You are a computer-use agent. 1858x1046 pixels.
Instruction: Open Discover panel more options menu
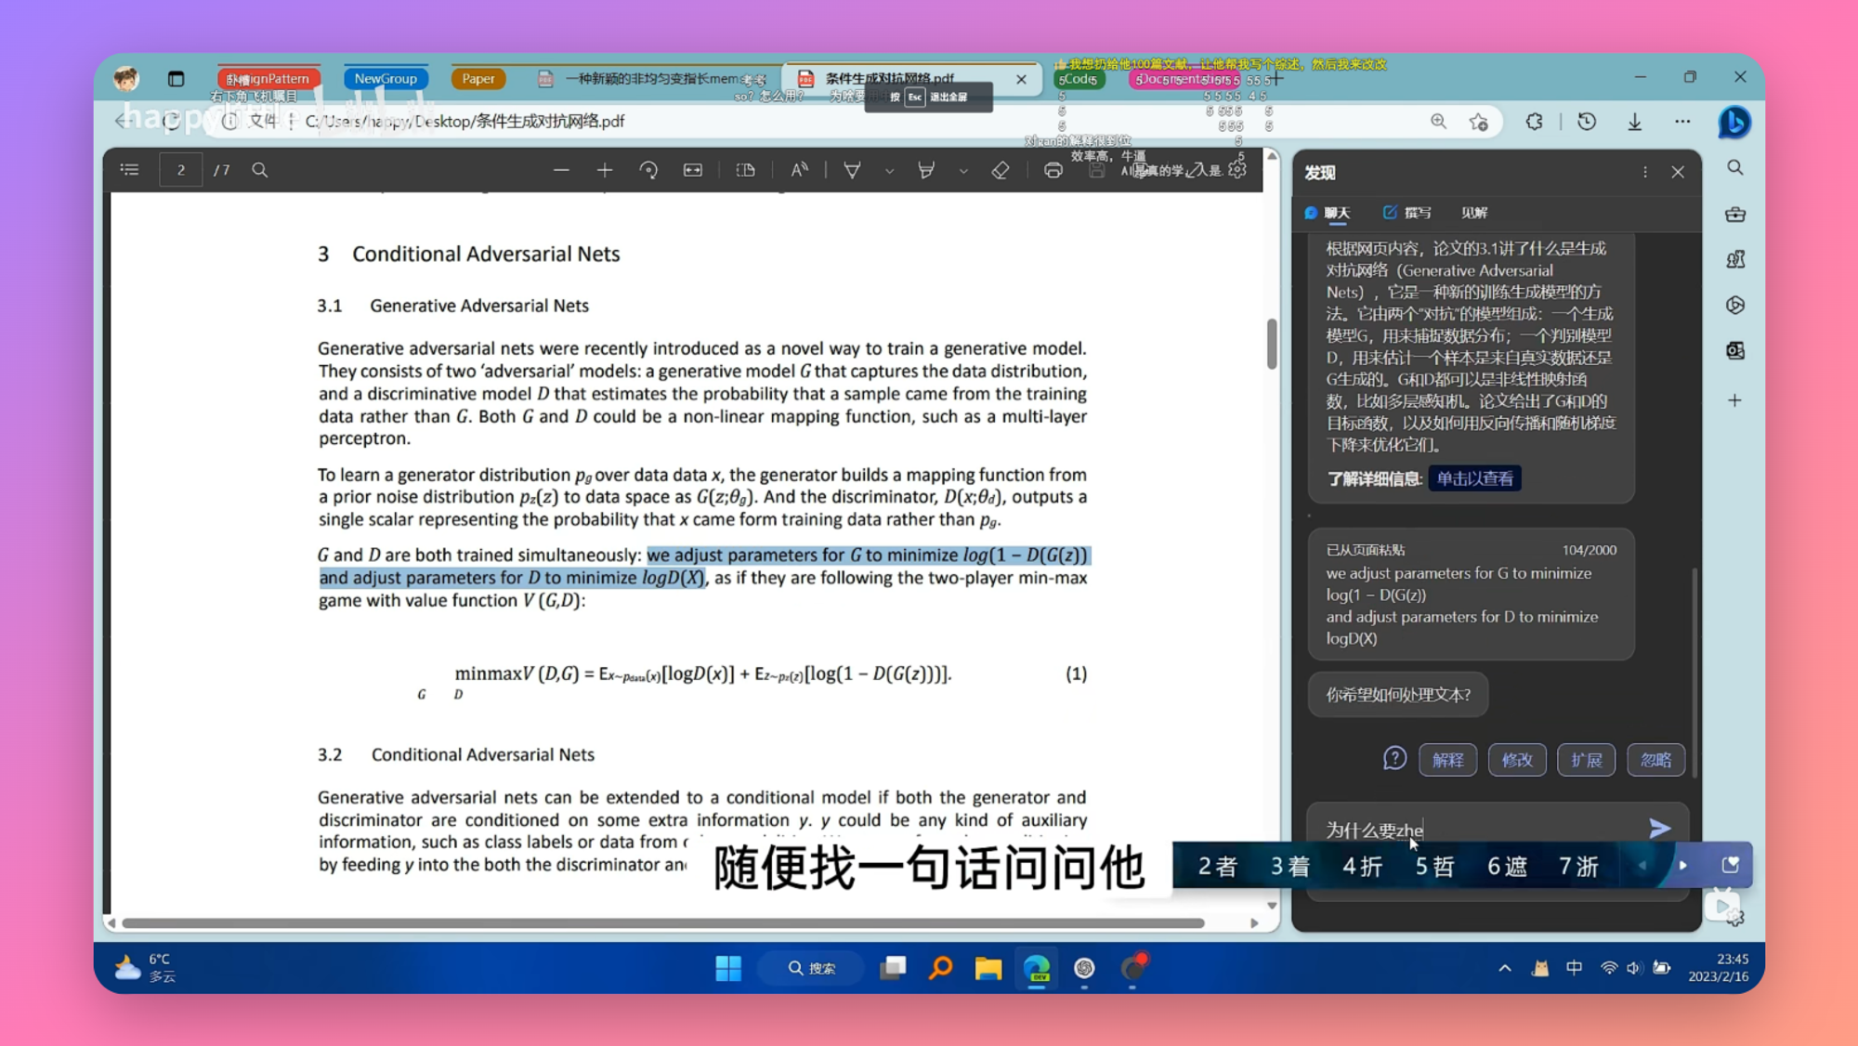[1645, 172]
